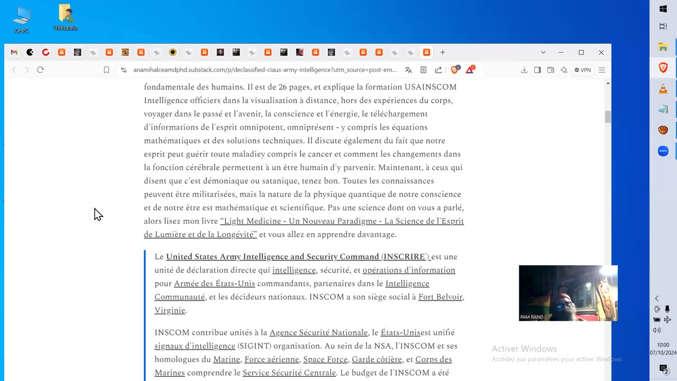Viewport: 677px width, 381px height.
Task: Open the 'Force aérienne' link
Action: click(x=271, y=360)
